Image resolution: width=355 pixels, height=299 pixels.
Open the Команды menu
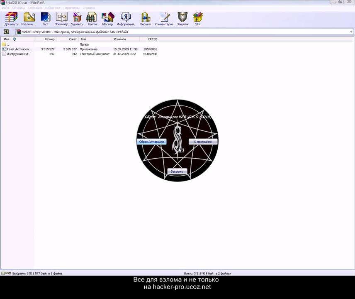coord(18,8)
